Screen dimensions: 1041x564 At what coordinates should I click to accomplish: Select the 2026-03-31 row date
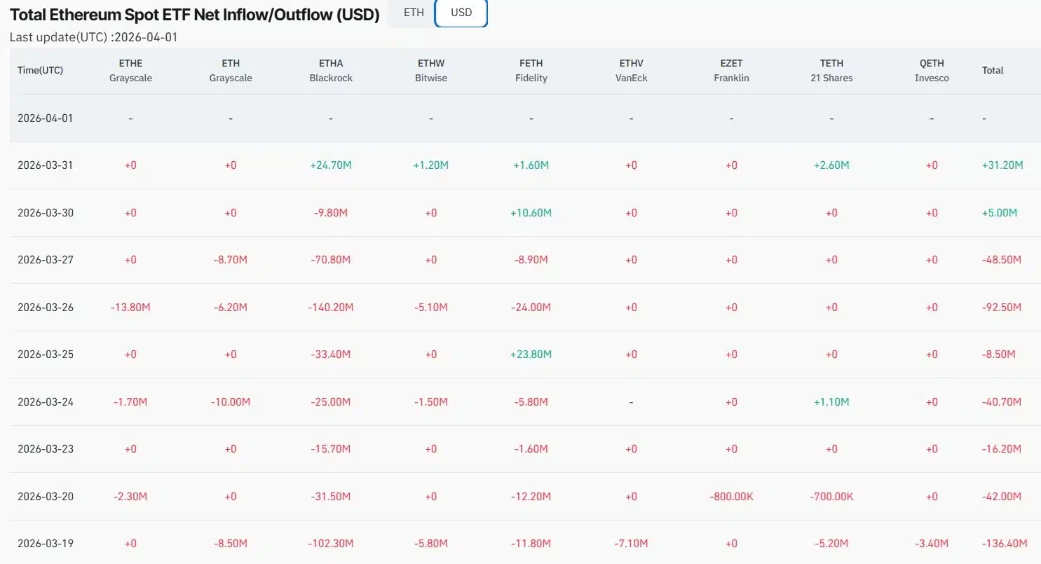(45, 165)
